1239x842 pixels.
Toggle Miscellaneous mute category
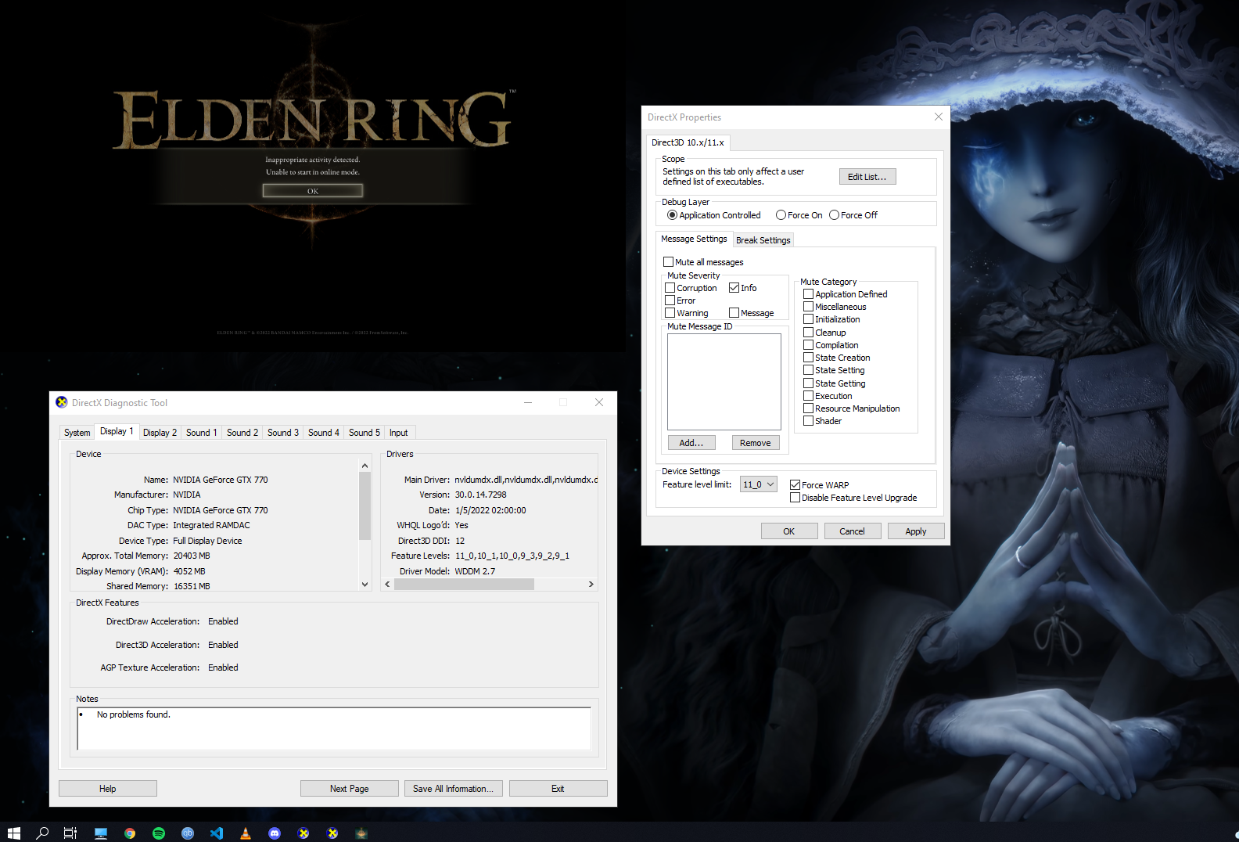tap(809, 307)
